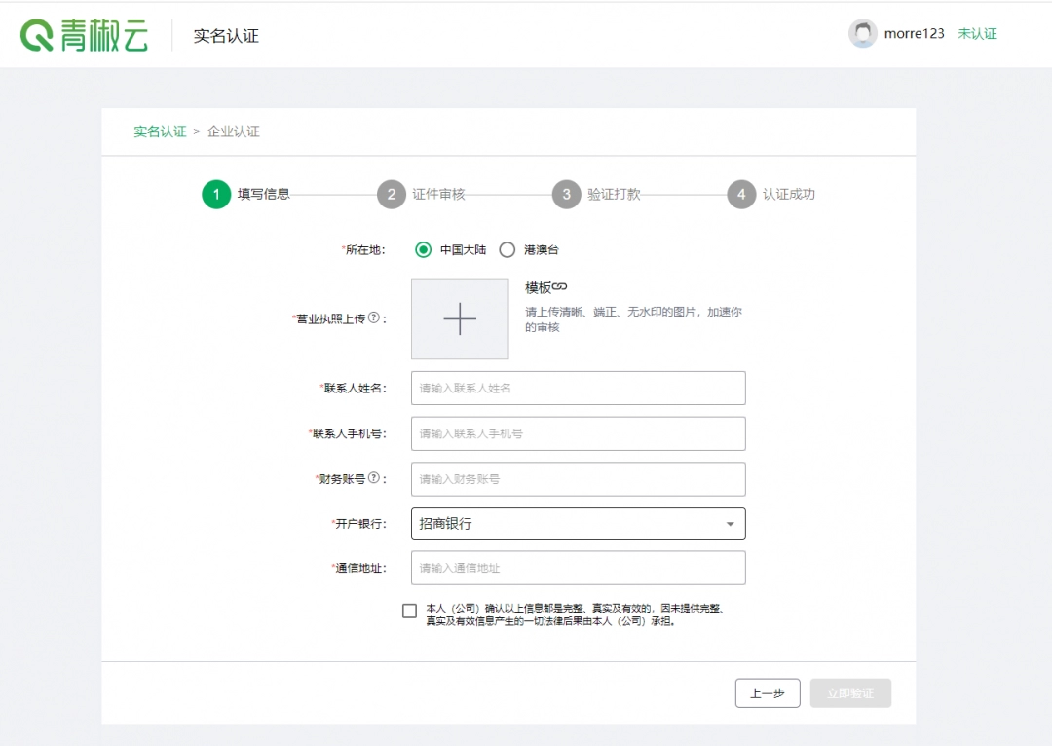Enable the information confirmation checkbox

[409, 611]
